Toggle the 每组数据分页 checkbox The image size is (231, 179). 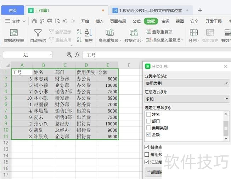tap(147, 155)
